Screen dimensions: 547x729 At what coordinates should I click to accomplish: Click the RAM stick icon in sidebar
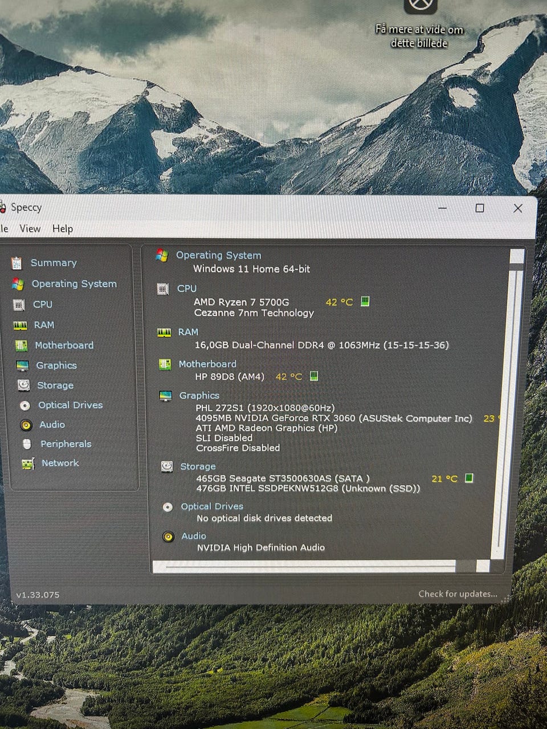click(20, 325)
